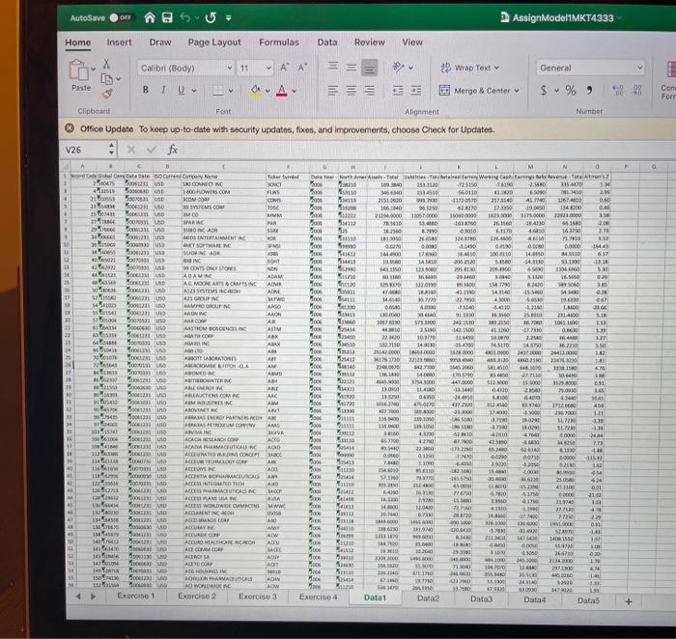
Task: Click the Comma Style icon
Action: click(x=589, y=90)
